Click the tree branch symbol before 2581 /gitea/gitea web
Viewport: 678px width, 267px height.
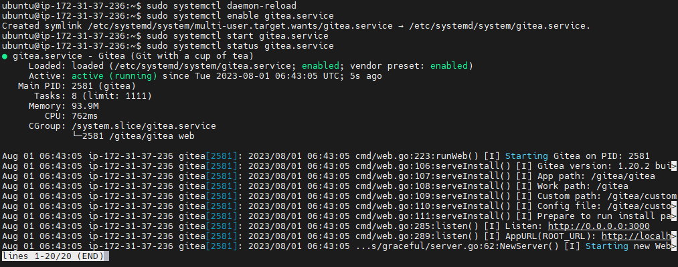pos(77,136)
